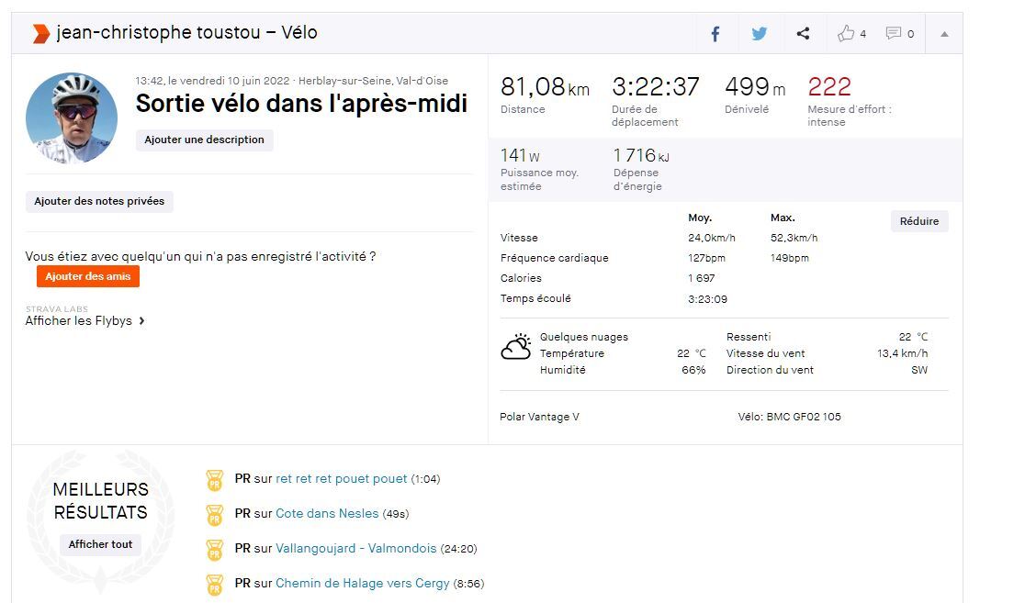The width and height of the screenshot is (1025, 603).
Task: Share activity on Facebook
Action: (x=715, y=34)
